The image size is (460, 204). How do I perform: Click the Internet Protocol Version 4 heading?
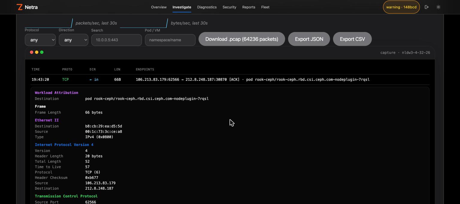pos(64,145)
